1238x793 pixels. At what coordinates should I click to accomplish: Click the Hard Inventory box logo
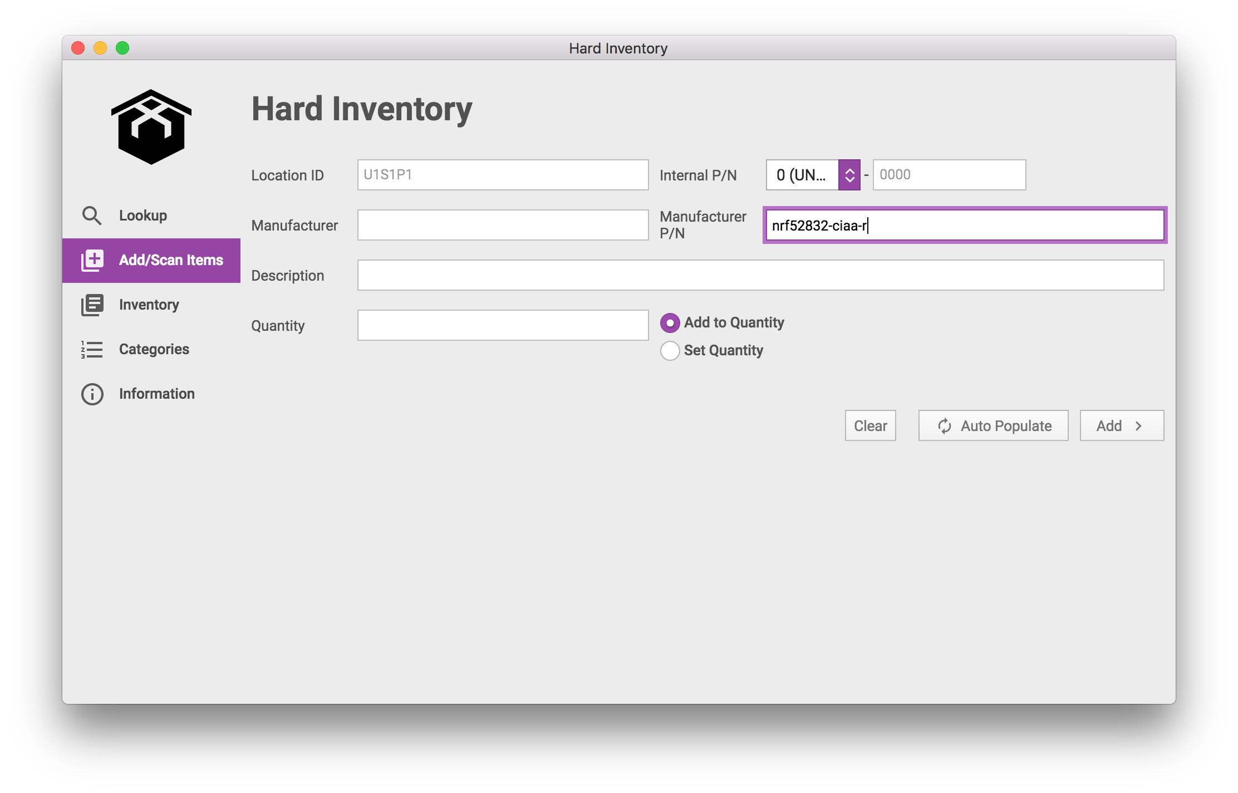(151, 127)
